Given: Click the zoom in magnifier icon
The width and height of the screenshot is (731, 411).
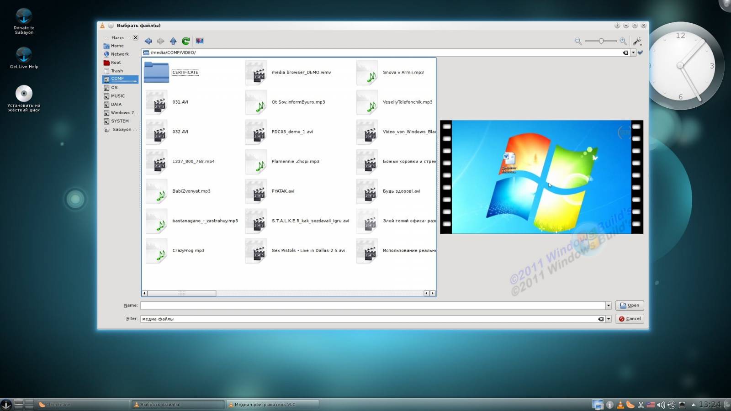Looking at the screenshot, I should (x=623, y=41).
